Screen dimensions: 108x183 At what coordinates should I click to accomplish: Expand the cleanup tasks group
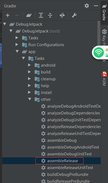[29, 79]
